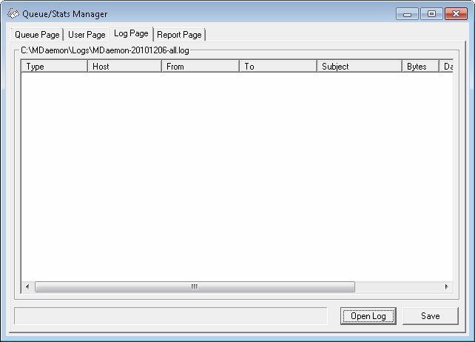The width and height of the screenshot is (475, 342).
Task: Click the Bytes column header
Action: coord(420,67)
